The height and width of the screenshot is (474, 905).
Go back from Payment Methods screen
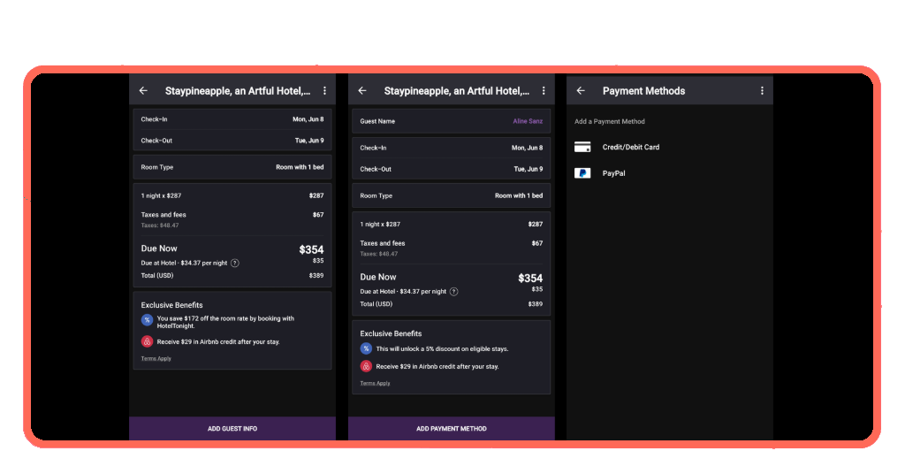(581, 90)
